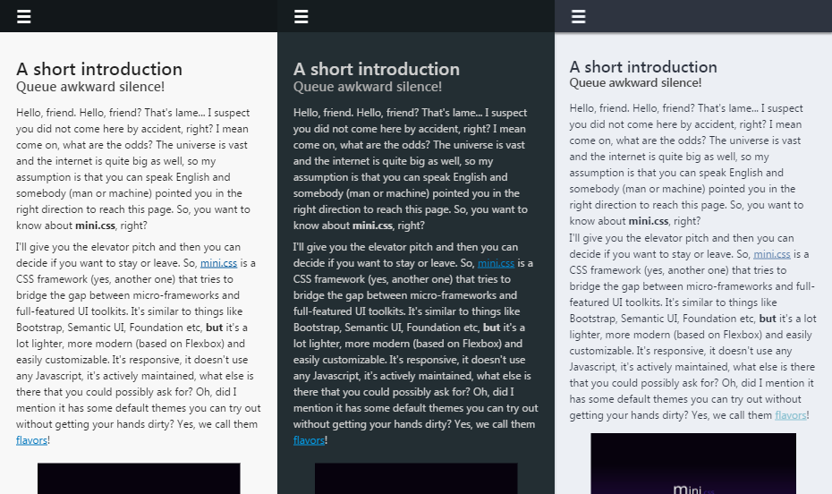Click the "A short introduction" heading in the dark panel
This screenshot has width=832, height=494.
click(377, 69)
